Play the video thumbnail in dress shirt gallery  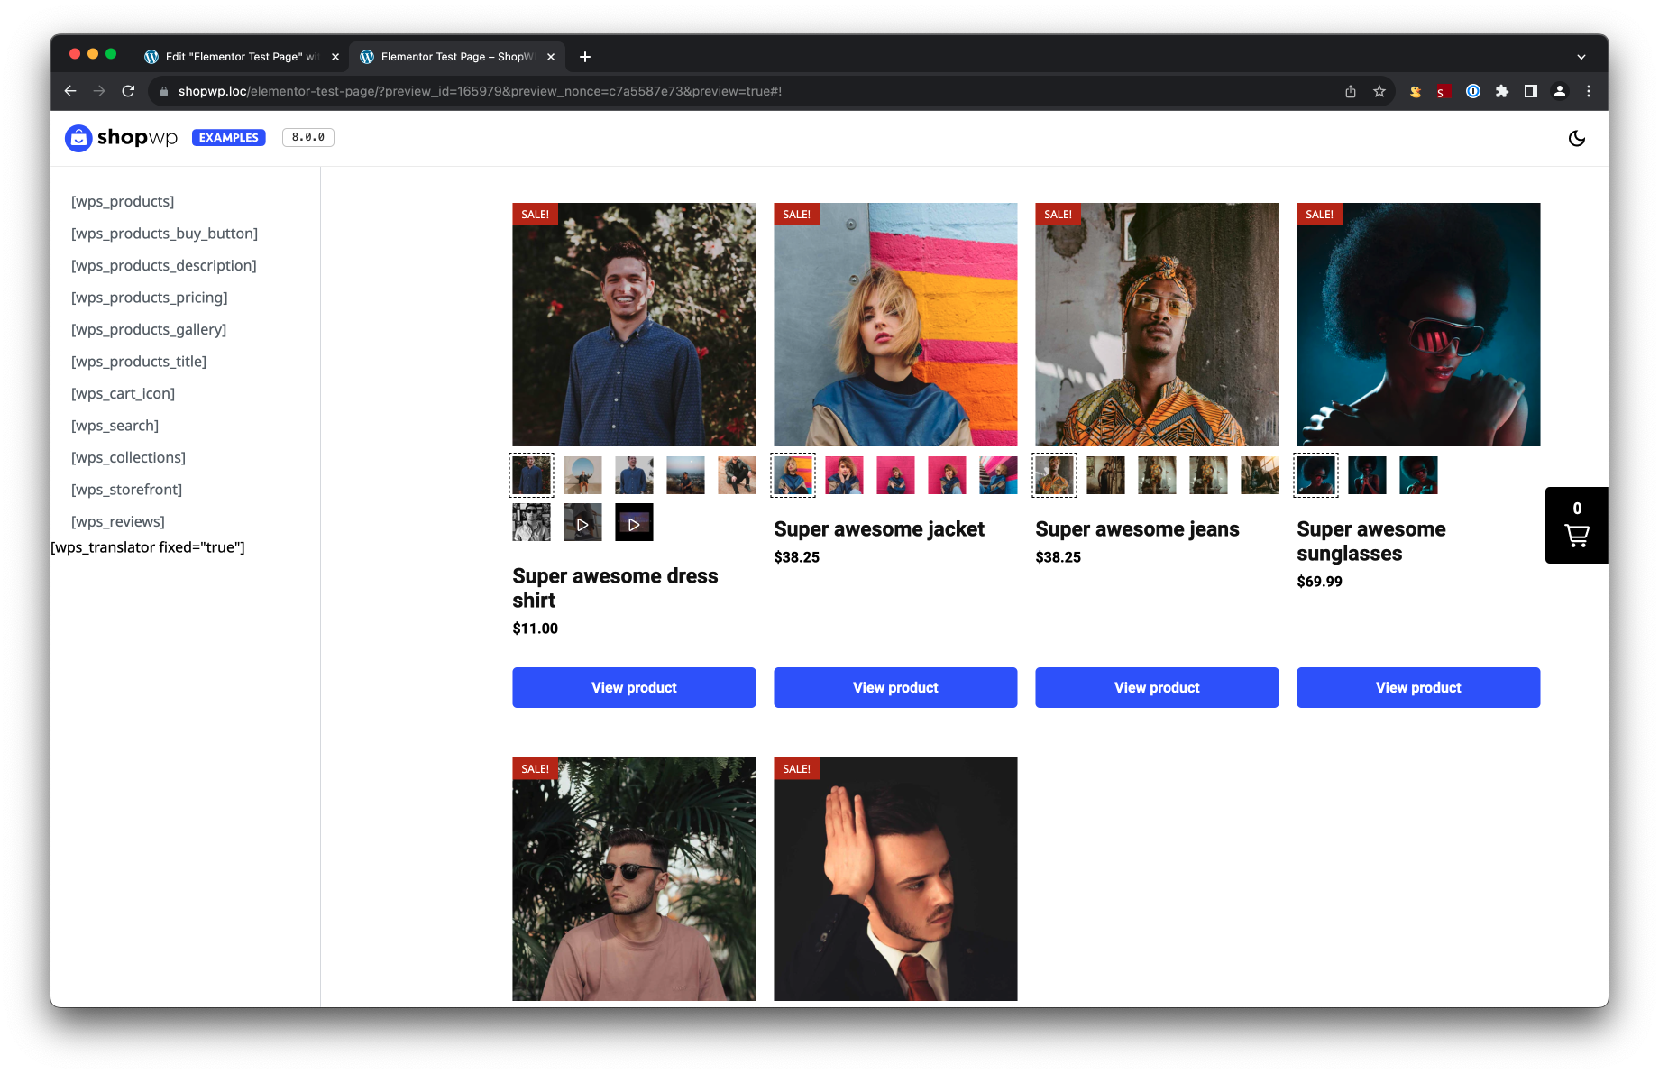[582, 521]
